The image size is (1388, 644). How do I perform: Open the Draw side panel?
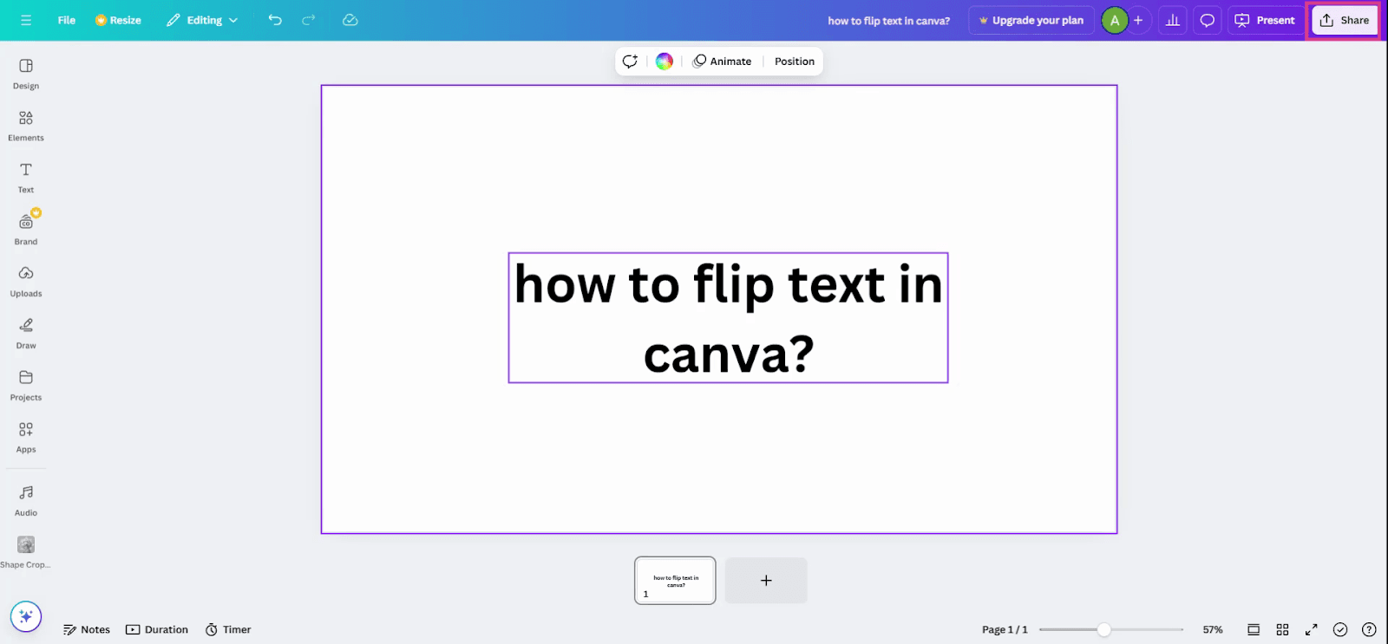point(26,334)
